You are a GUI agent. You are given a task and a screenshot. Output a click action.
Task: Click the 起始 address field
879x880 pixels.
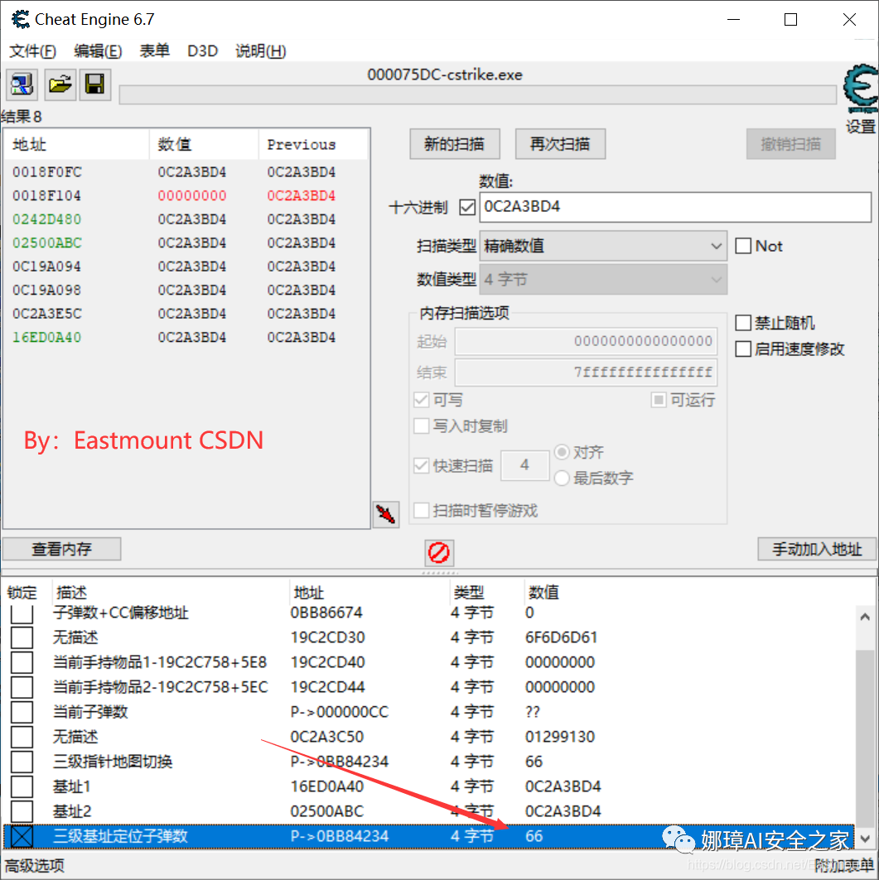tap(586, 341)
